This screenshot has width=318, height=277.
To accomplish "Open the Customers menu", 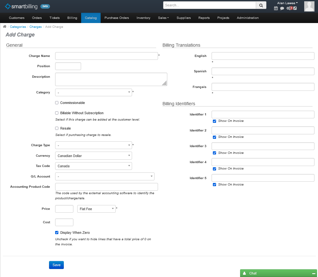I will coord(17,18).
